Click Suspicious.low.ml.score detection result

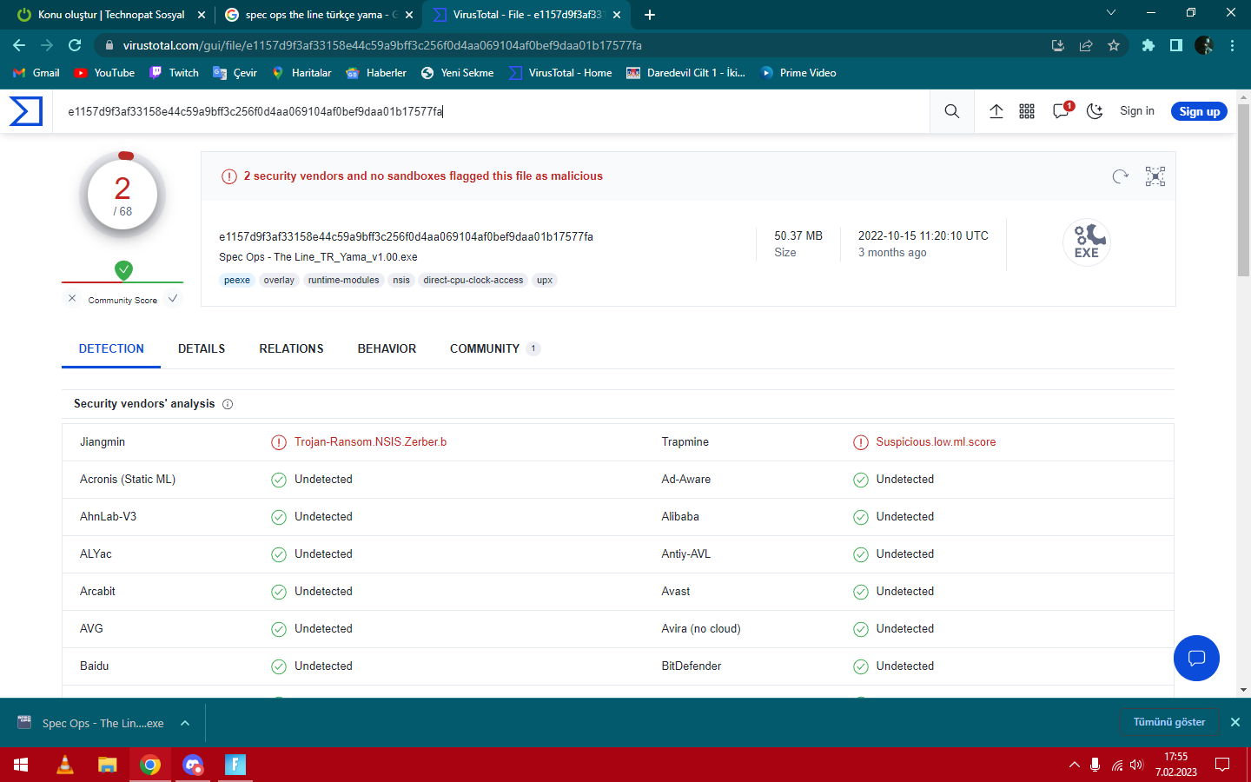(x=936, y=442)
